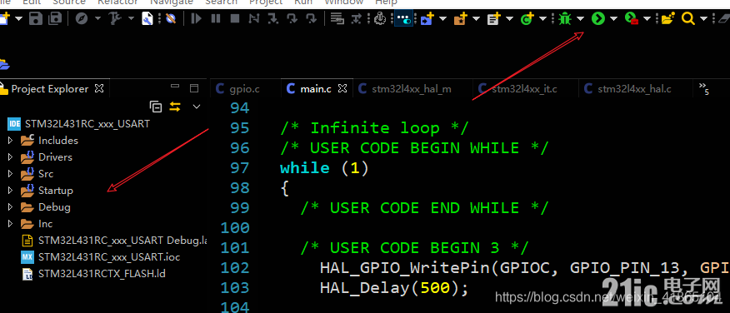730x313 pixels.
Task: Show hidden editor tabs list
Action: (x=704, y=88)
